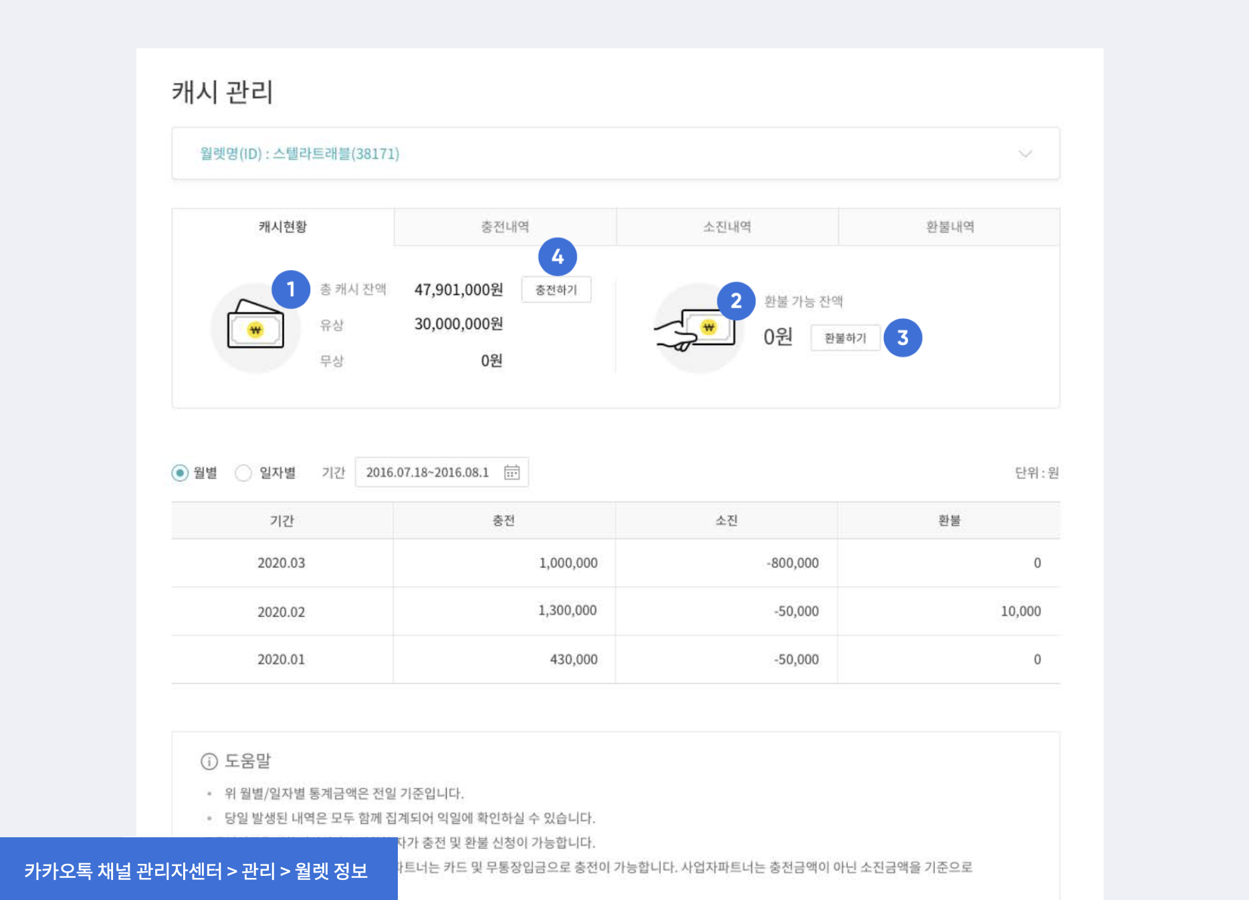Click the 충전하기 button
1249x900 pixels.
pos(556,290)
